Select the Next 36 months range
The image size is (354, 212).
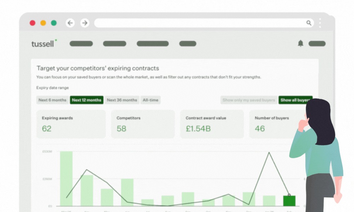pyautogui.click(x=122, y=100)
